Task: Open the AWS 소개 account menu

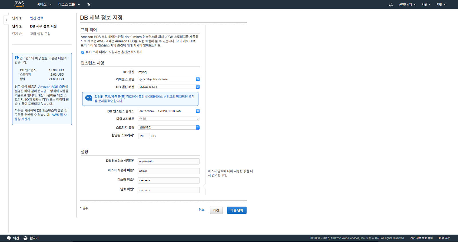Action: coord(407,5)
